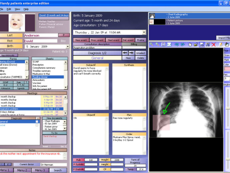Click the left arrow diagnosis button
The image size is (230, 173).
click(125, 53)
